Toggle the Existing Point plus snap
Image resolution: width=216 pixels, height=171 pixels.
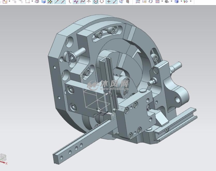point(109,2)
